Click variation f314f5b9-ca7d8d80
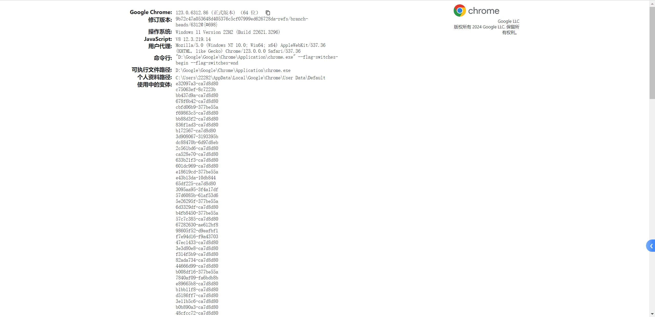This screenshot has height=317, width=655. pyautogui.click(x=197, y=254)
